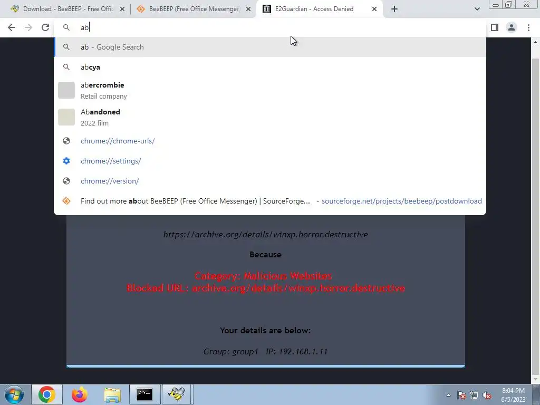Open the Windows Start menu orb
The width and height of the screenshot is (540, 405).
pos(14,394)
